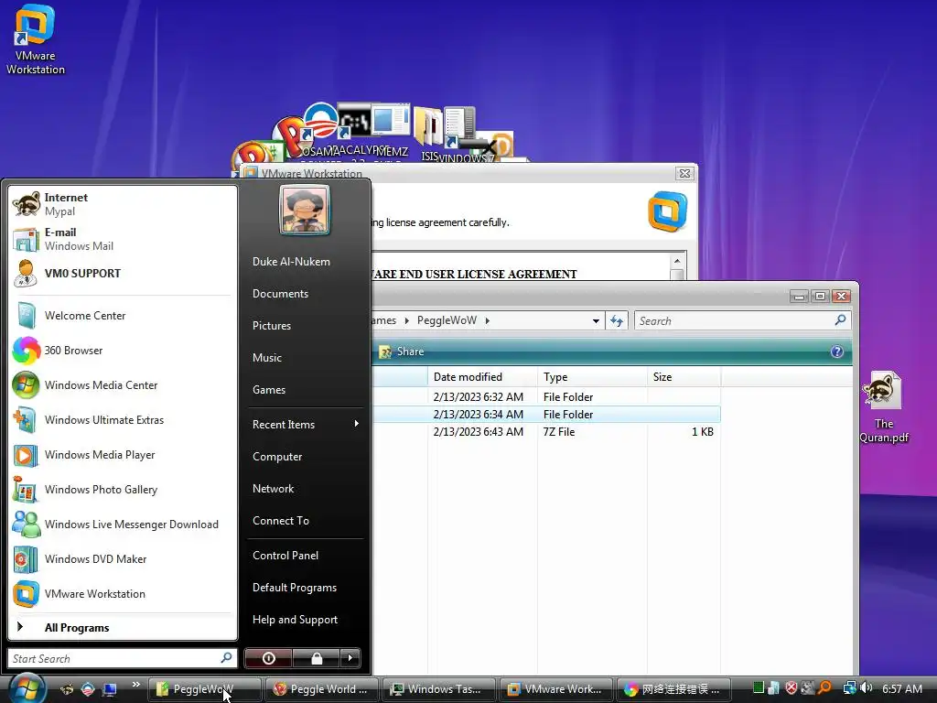937x703 pixels.
Task: Launch Windows DVD Maker
Action: [123, 559]
